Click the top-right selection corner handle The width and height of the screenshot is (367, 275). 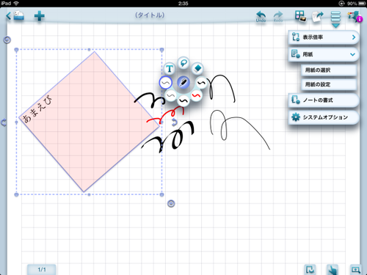[161, 50]
